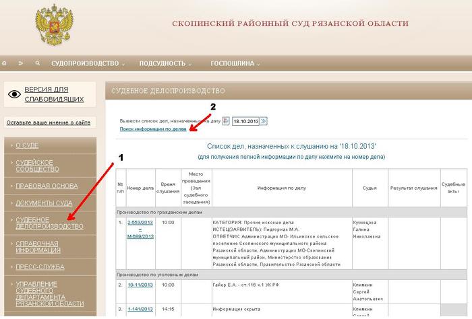Image resolution: width=472 pixels, height=319 pixels.
Task: Click the eye icon for visually impaired version
Action: point(14,94)
